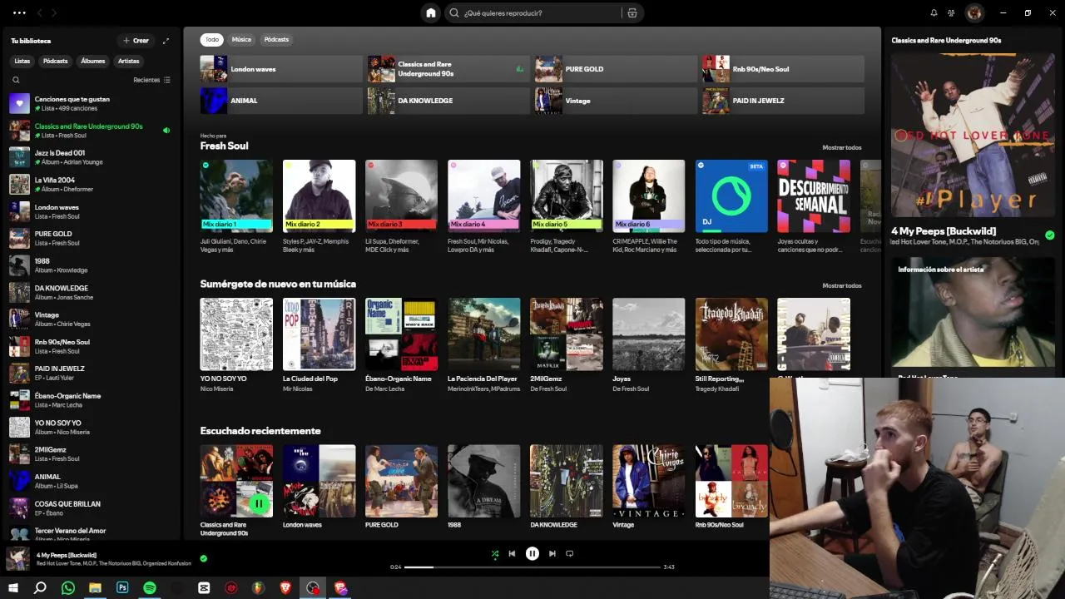Open friends activity icon

pyautogui.click(x=953, y=13)
